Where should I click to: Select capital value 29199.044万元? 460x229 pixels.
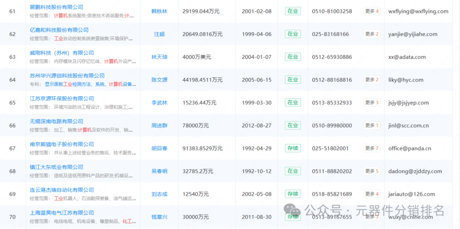(x=201, y=11)
